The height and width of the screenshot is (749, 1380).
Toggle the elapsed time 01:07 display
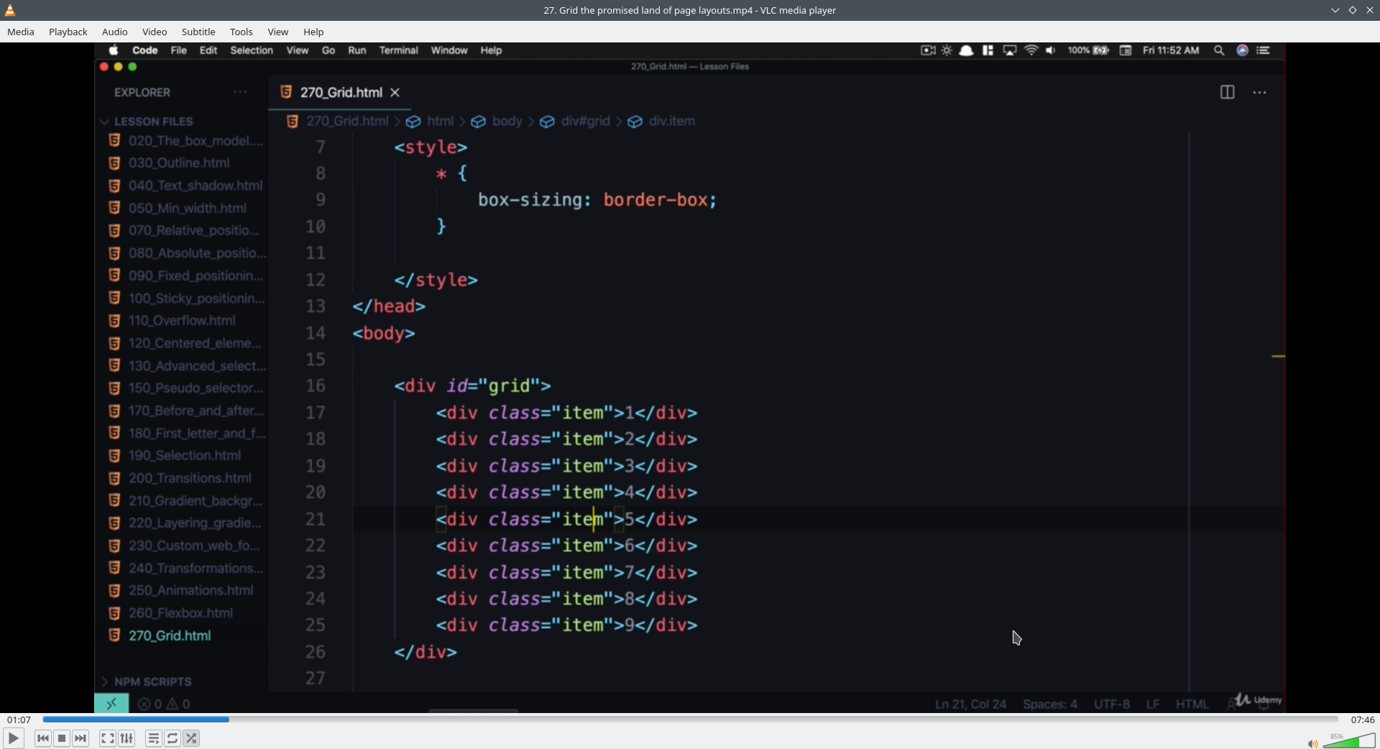point(19,720)
